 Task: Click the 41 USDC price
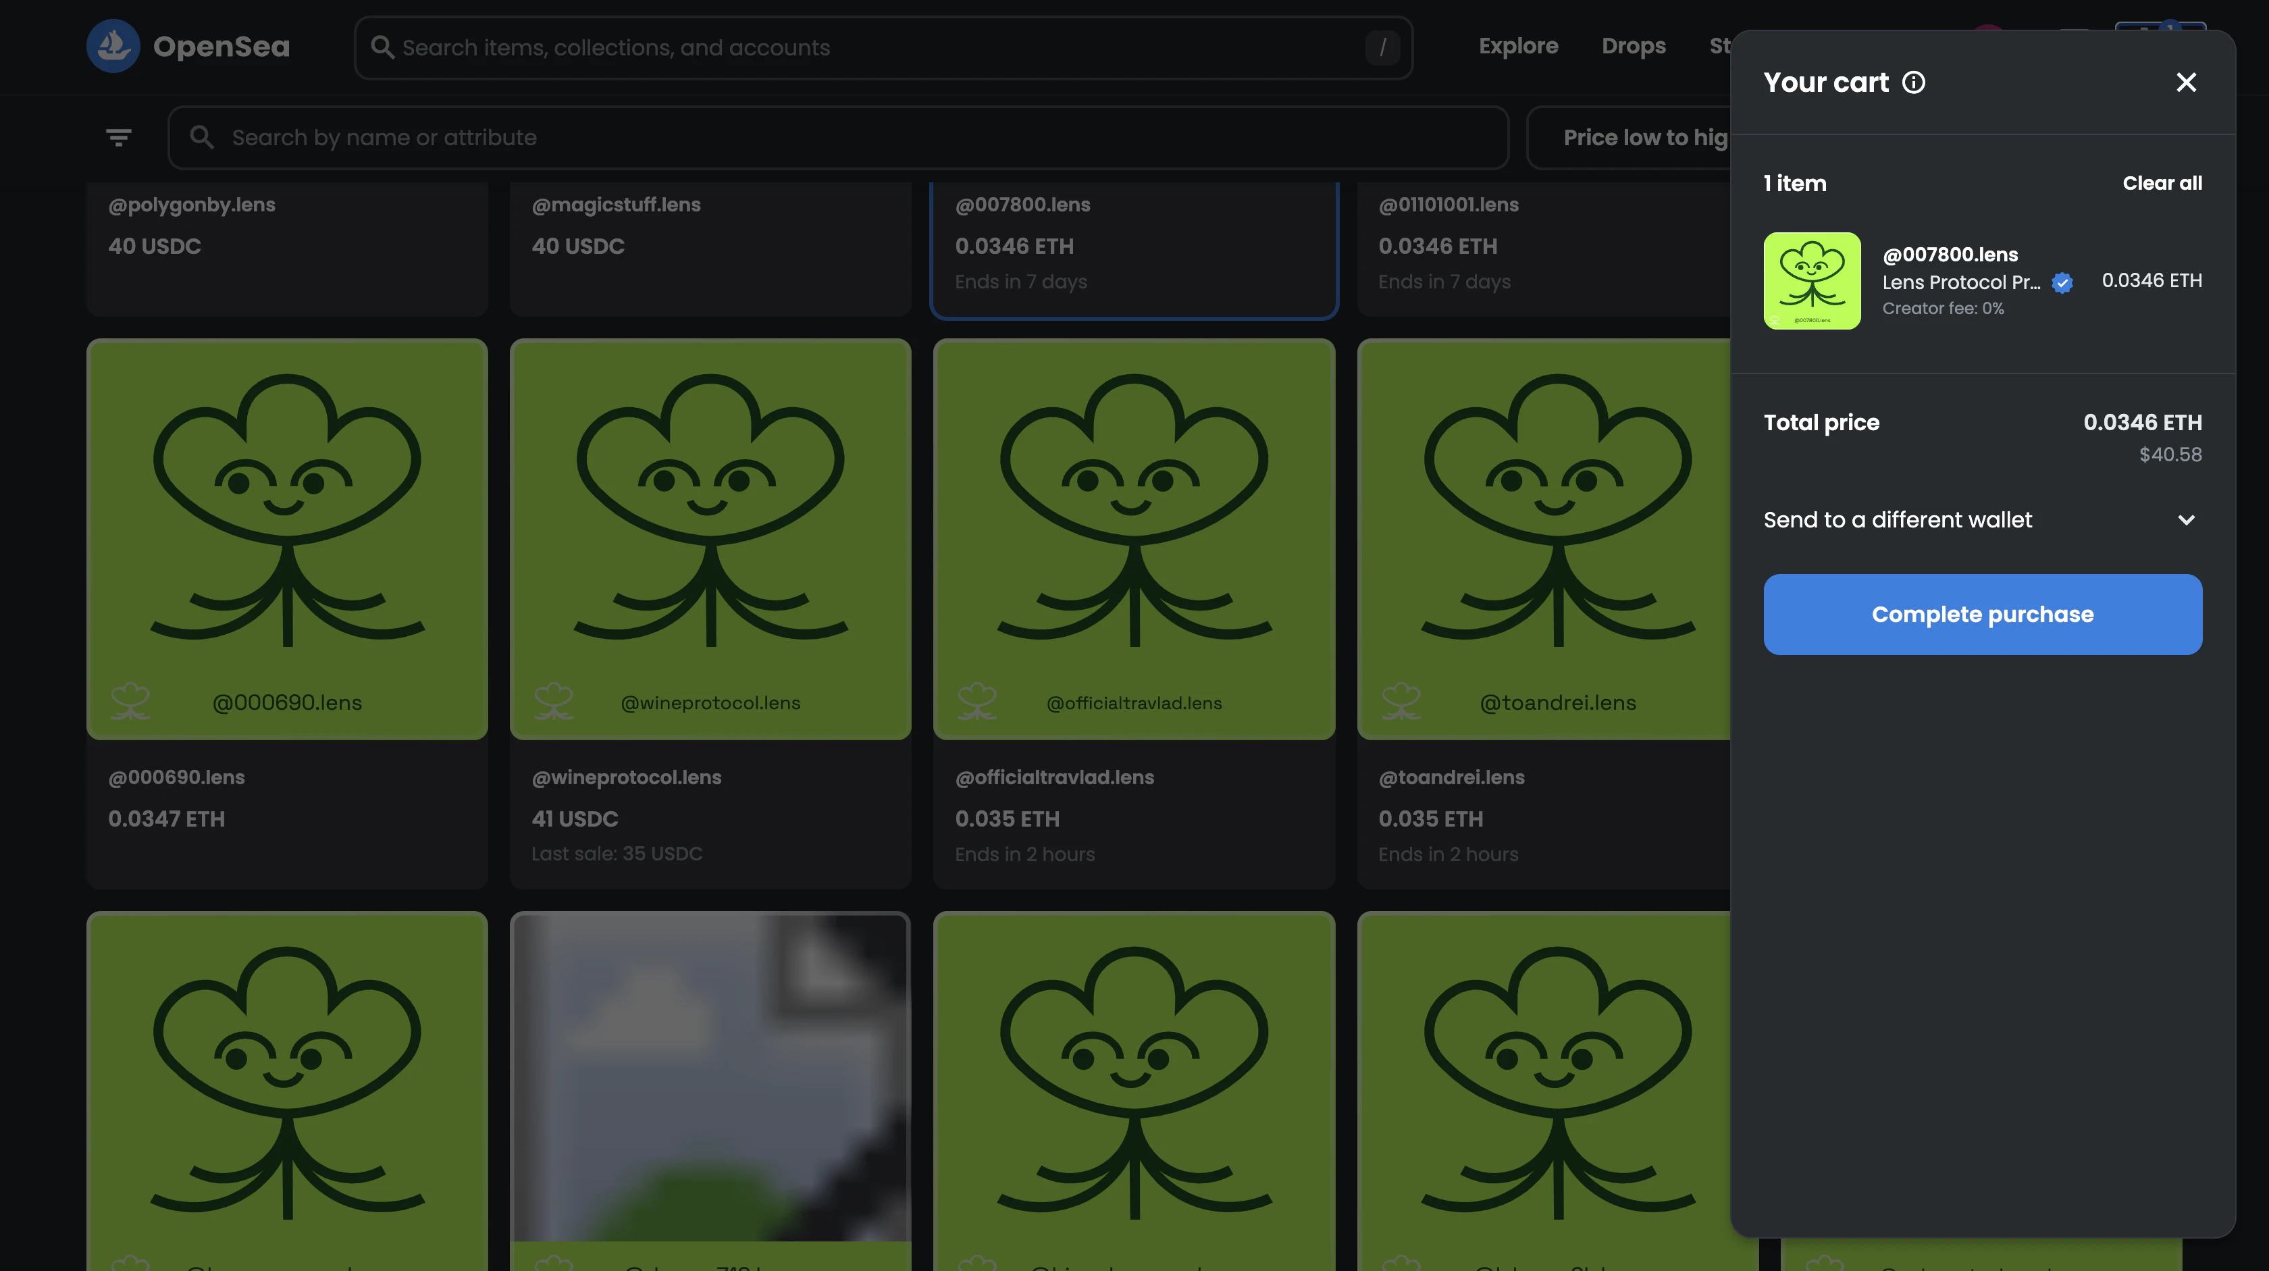pos(575,819)
